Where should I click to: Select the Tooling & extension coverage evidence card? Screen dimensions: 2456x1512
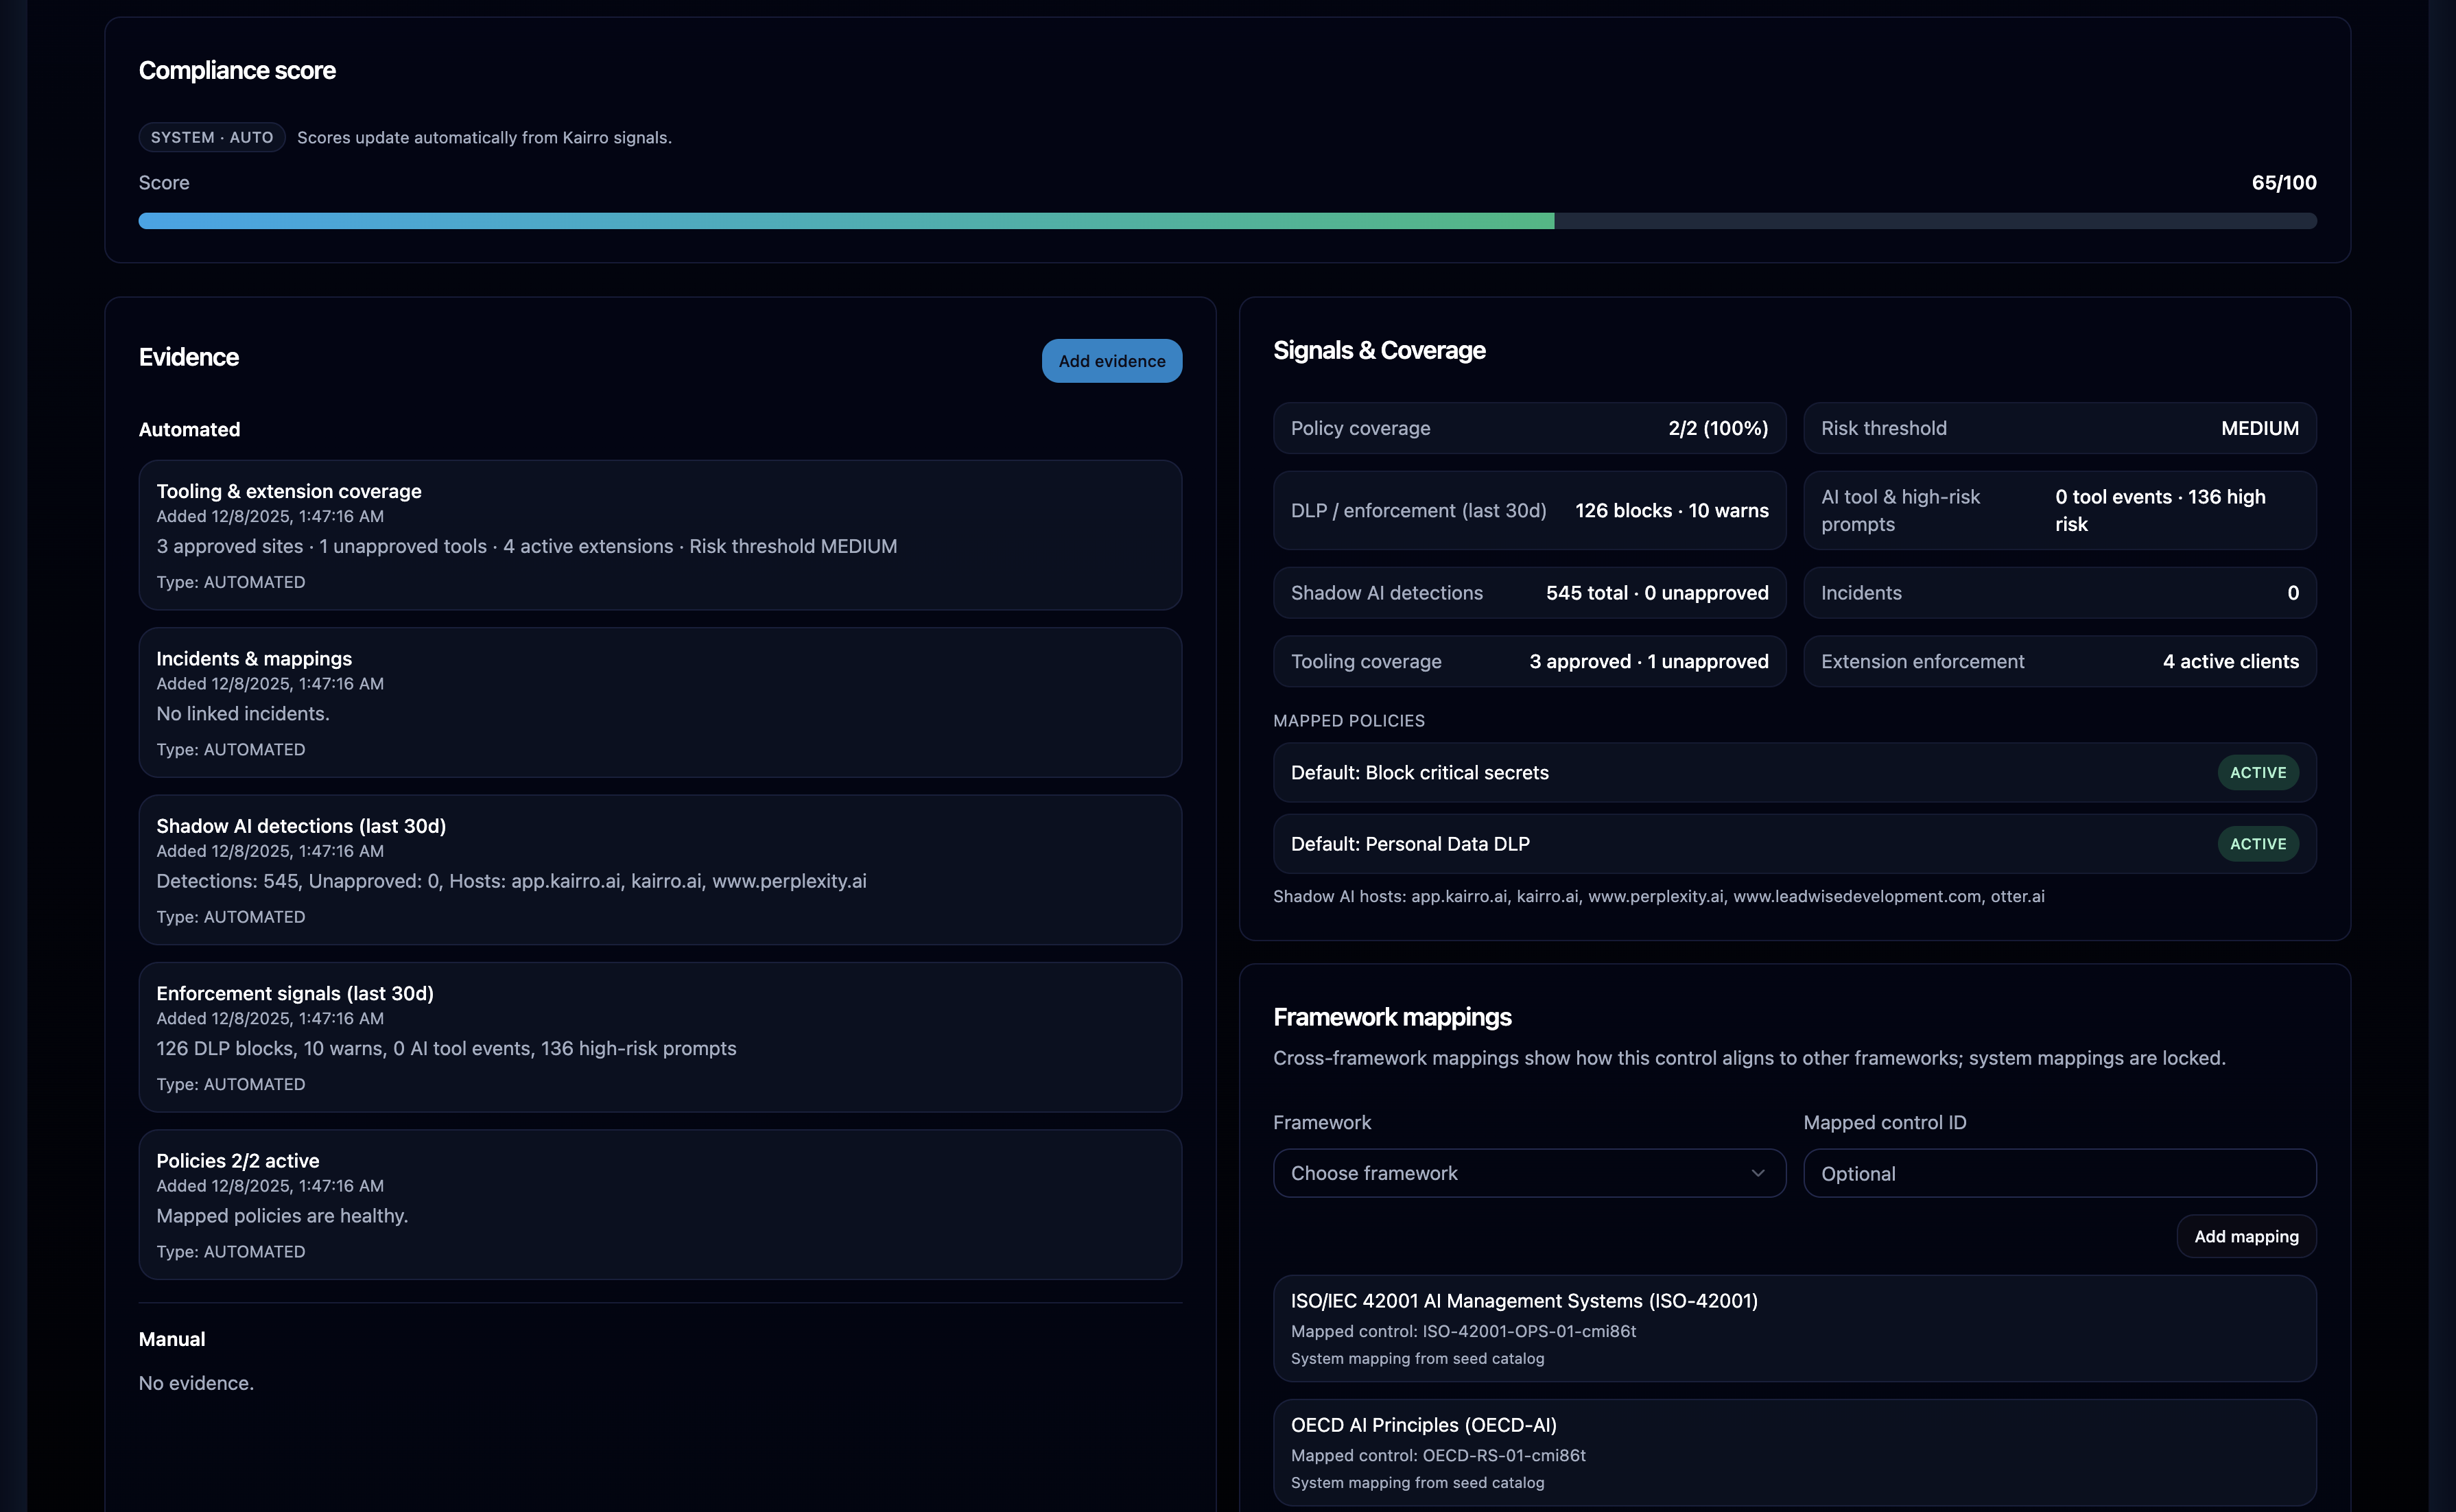coord(660,535)
